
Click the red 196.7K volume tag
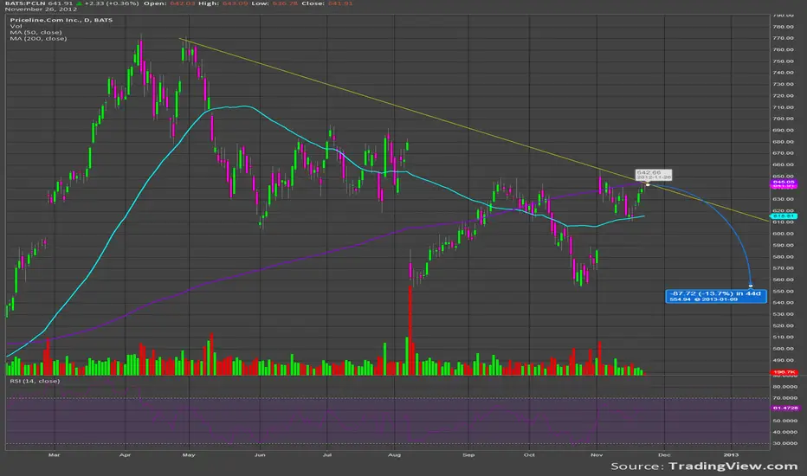pos(784,372)
